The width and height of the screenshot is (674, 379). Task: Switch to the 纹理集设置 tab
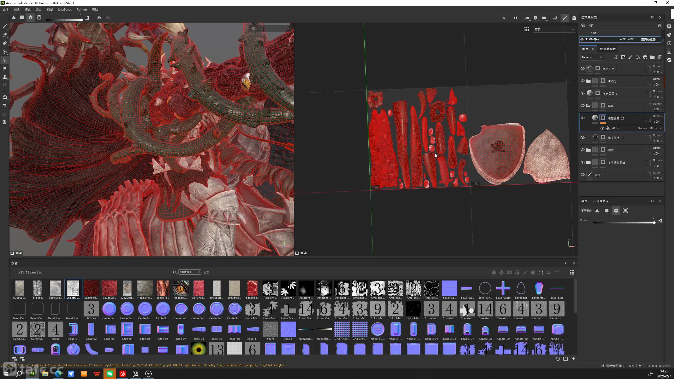click(608, 49)
